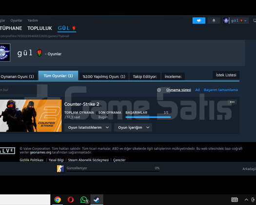Select the İnceleme tab

(x=173, y=77)
